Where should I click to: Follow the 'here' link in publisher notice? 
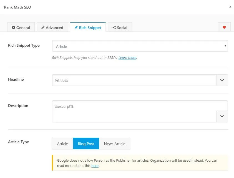[95, 166]
